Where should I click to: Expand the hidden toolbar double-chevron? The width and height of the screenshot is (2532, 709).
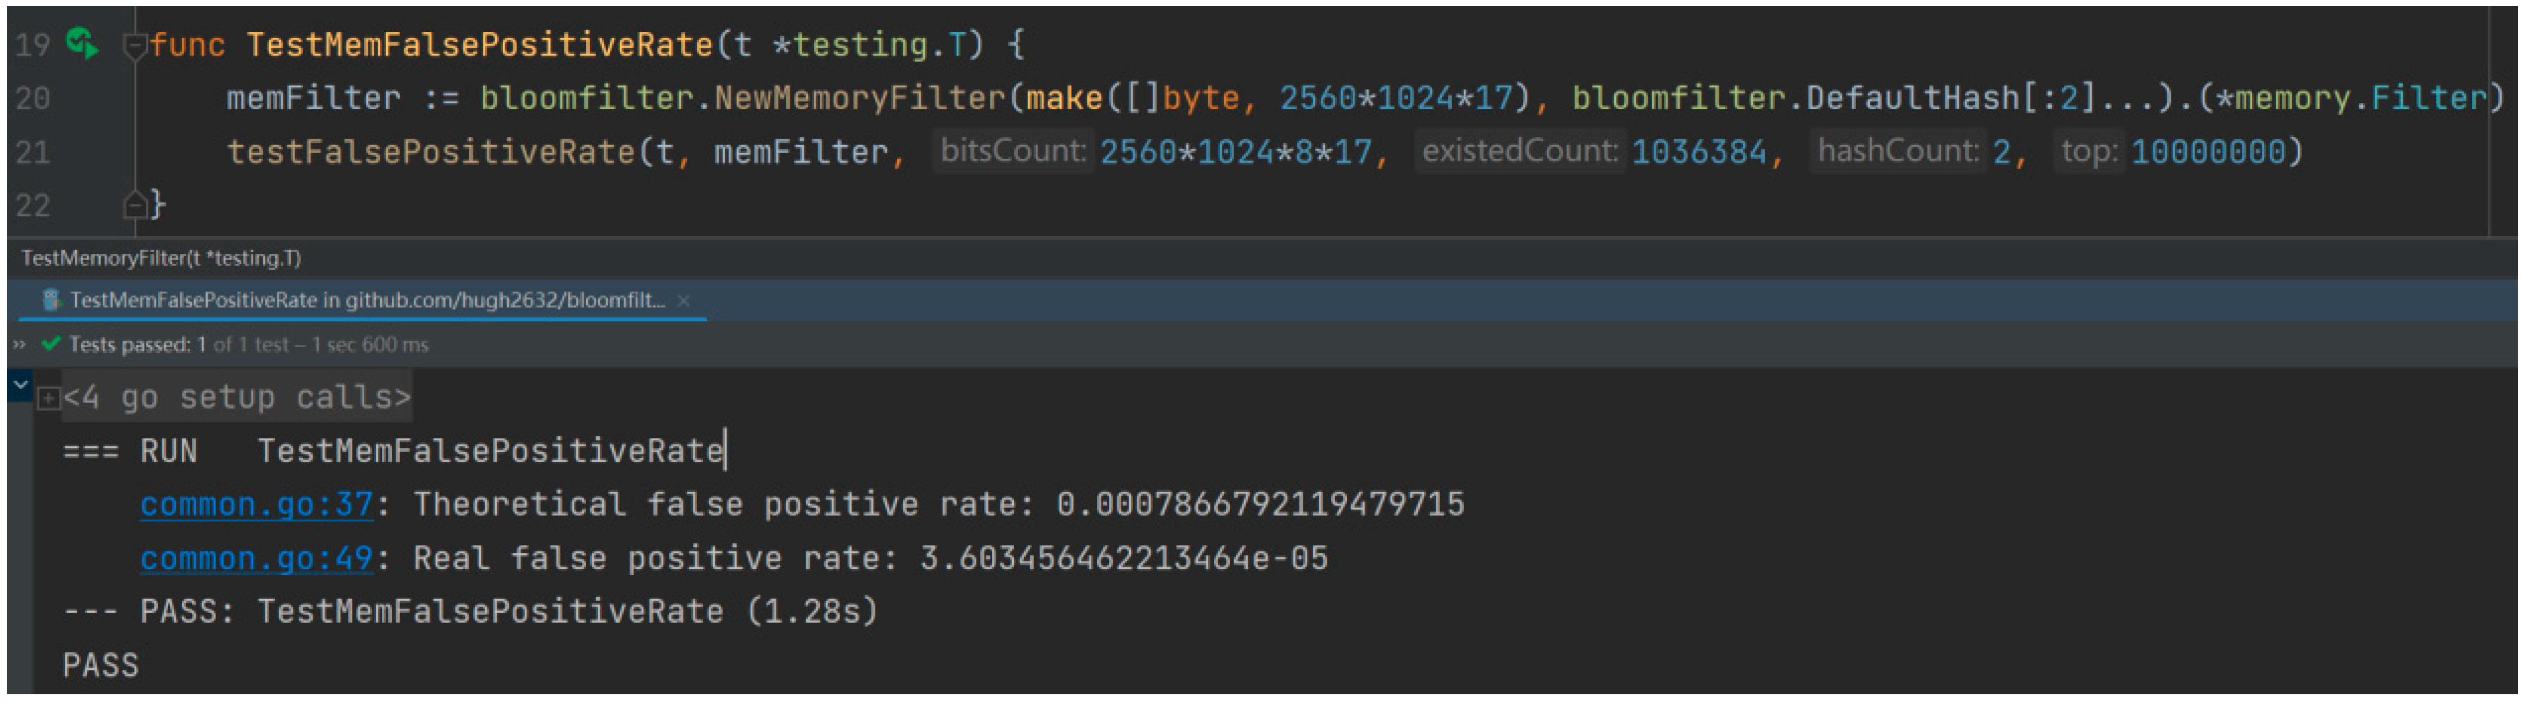(19, 344)
